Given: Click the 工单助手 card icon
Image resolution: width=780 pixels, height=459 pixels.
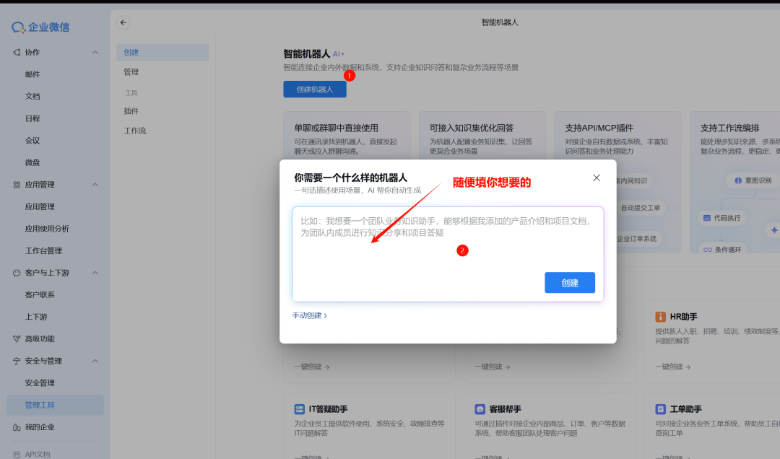Looking at the screenshot, I should pyautogui.click(x=660, y=409).
